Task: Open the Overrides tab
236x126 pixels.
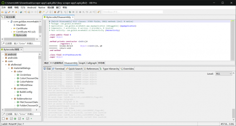Action: coord(127,69)
